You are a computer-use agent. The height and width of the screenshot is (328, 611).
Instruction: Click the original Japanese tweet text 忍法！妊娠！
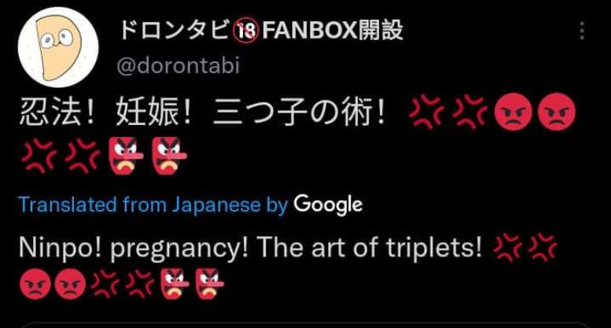click(x=105, y=112)
